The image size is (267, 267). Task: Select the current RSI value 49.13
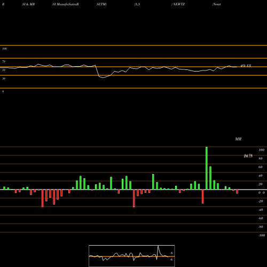point(246,66)
